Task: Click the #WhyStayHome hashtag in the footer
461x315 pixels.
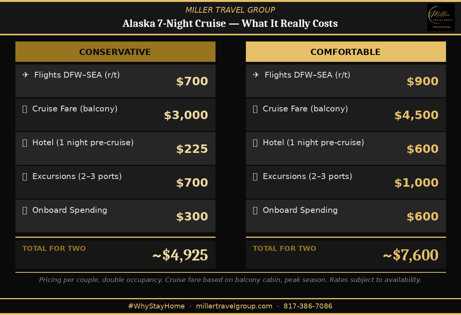Action: point(156,306)
